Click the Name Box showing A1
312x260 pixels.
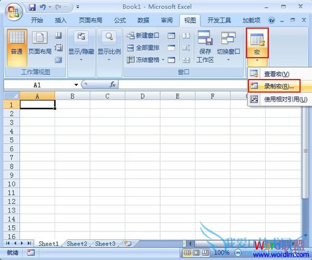click(x=38, y=85)
